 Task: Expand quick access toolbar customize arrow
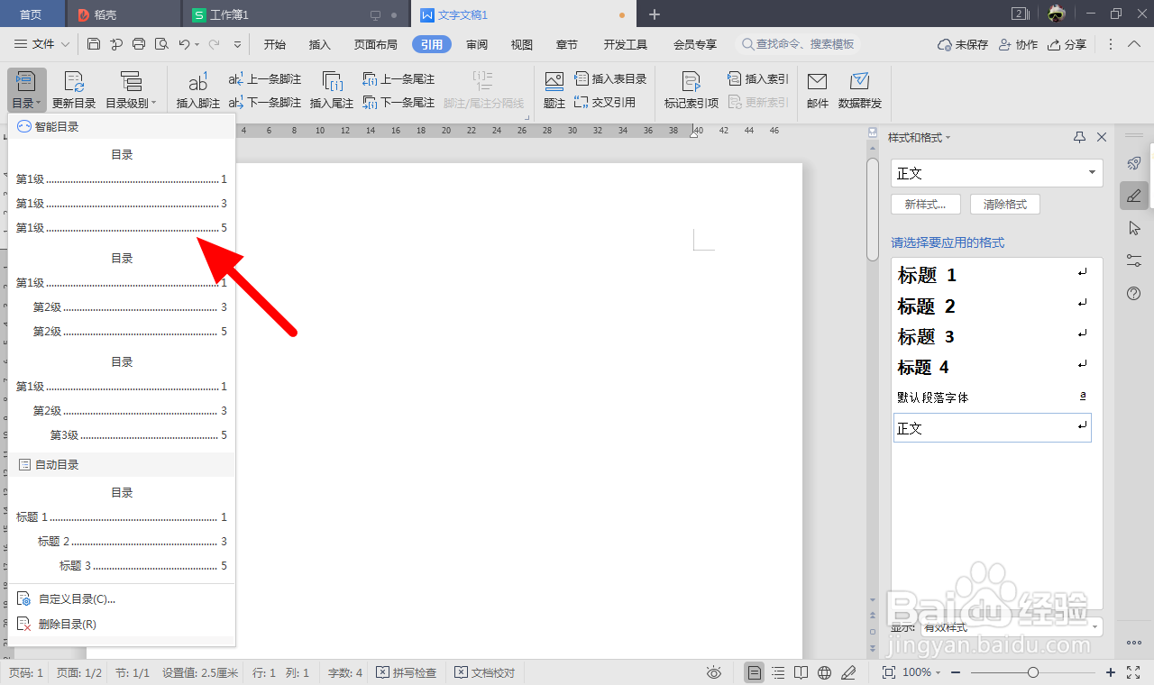237,44
